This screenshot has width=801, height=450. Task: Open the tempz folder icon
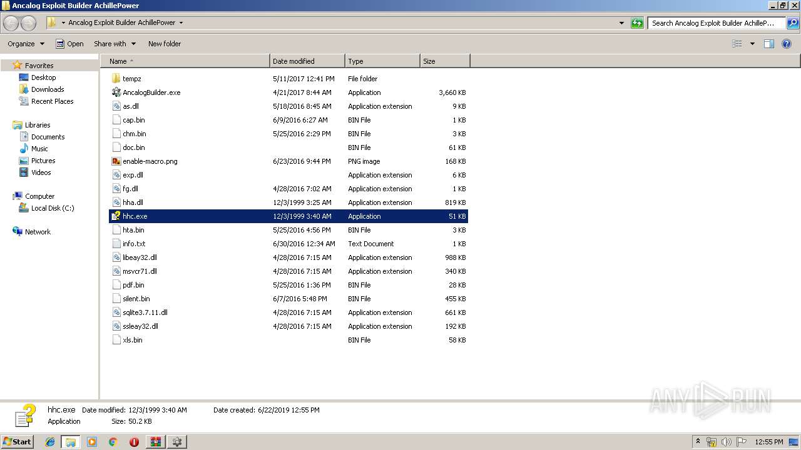[x=116, y=79]
